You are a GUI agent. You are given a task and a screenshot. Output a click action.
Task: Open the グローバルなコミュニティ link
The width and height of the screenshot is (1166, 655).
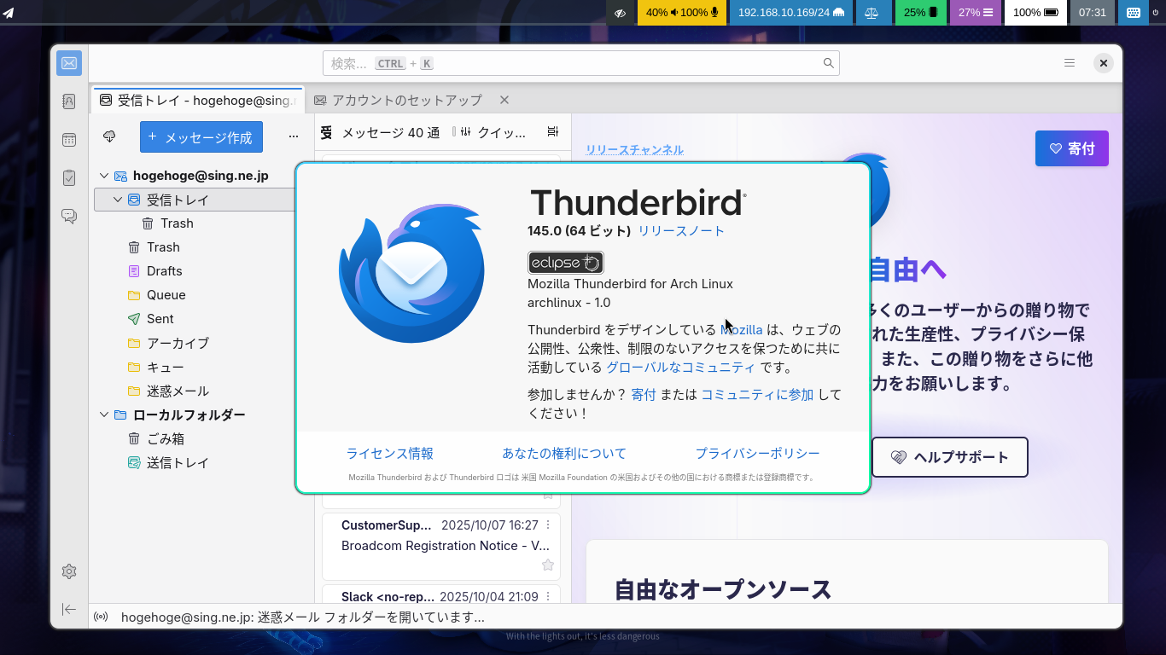(680, 368)
